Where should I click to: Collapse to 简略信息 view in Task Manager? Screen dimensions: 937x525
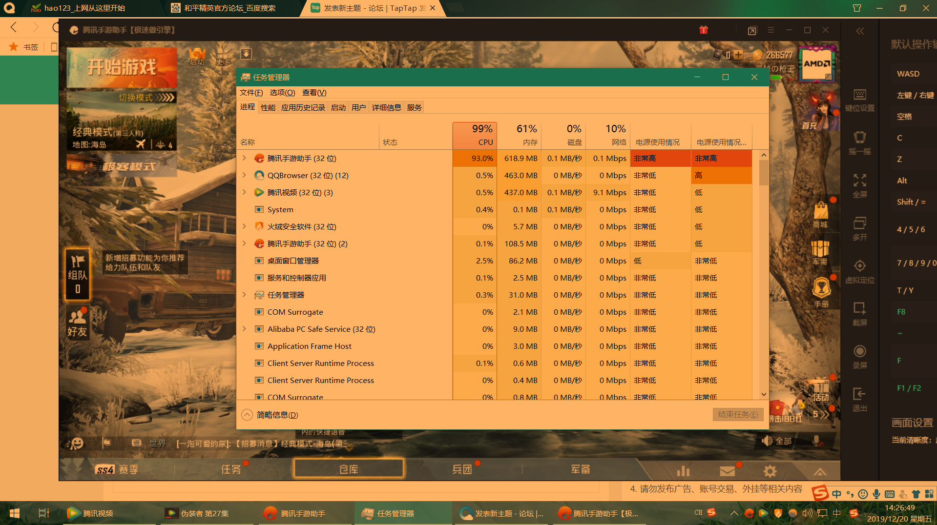click(270, 415)
